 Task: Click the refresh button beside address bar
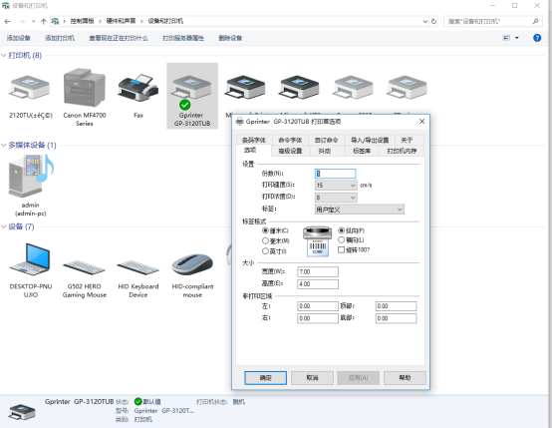[x=433, y=21]
